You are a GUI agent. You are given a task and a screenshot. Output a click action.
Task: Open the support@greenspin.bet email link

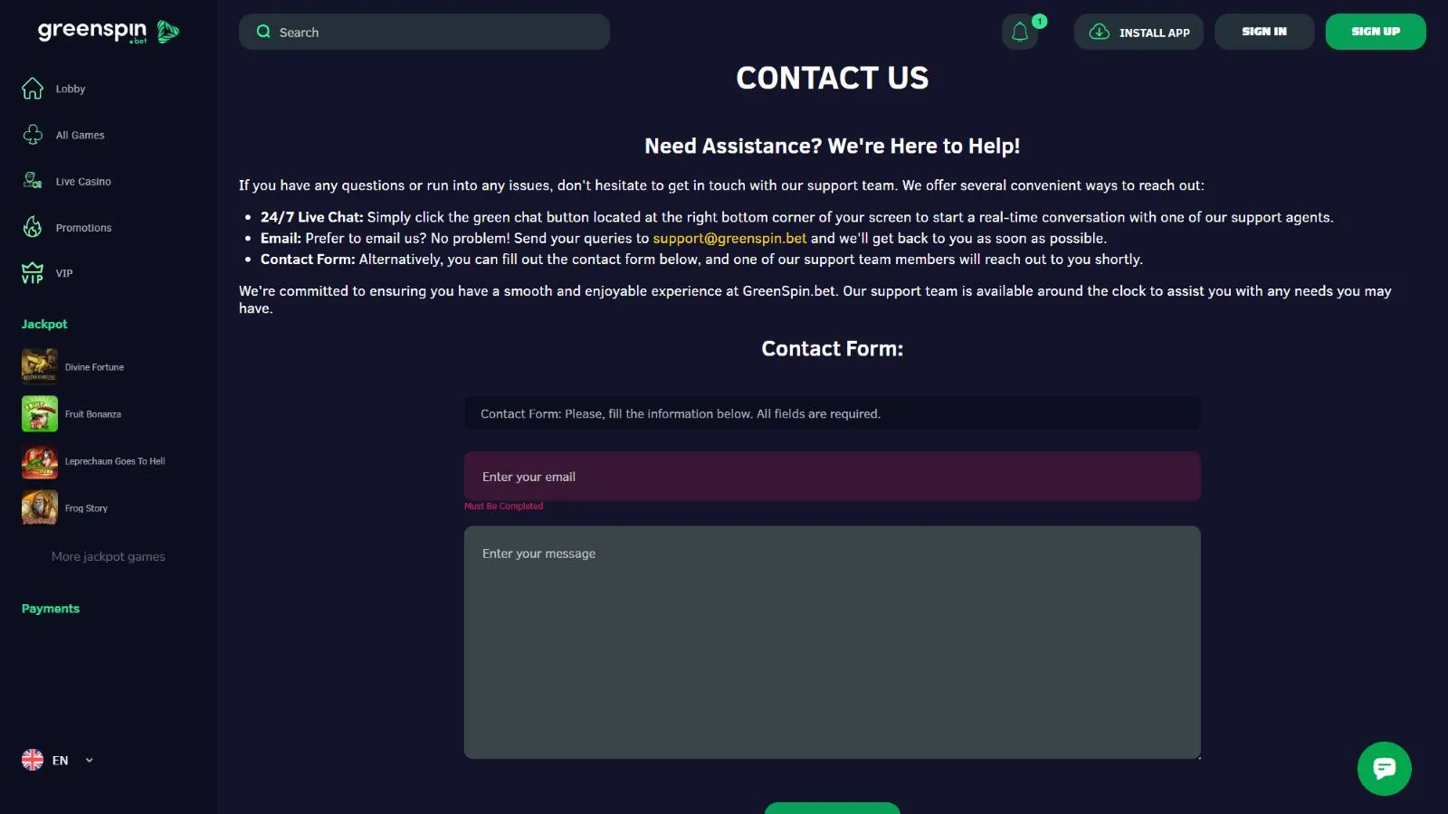tap(729, 238)
